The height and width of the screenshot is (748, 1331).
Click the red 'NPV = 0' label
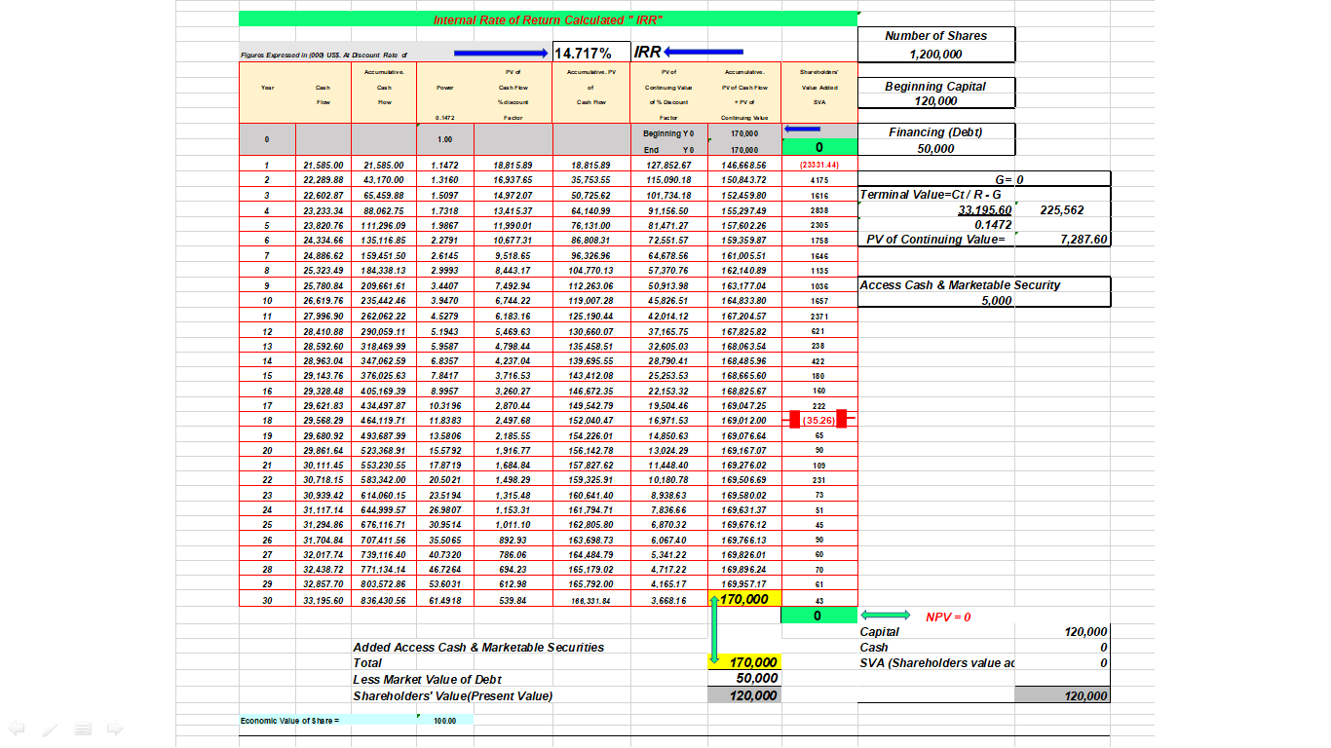pos(948,617)
